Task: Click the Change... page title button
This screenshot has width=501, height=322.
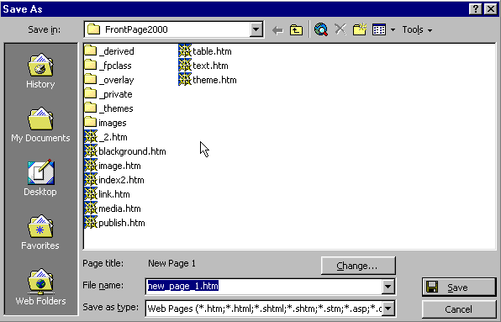Action: pyautogui.click(x=358, y=266)
